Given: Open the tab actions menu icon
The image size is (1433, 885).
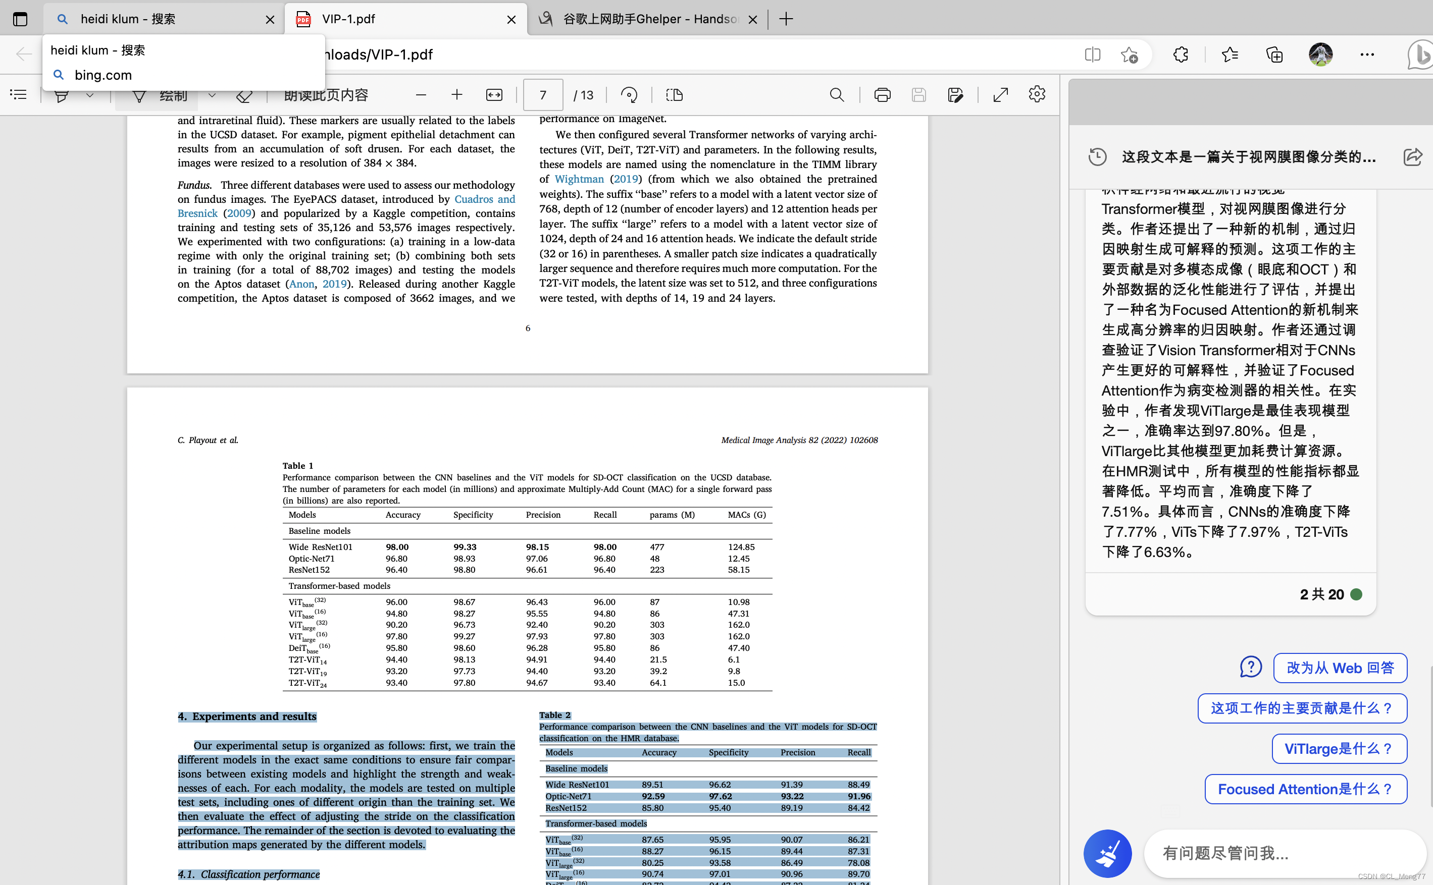Looking at the screenshot, I should coord(20,19).
